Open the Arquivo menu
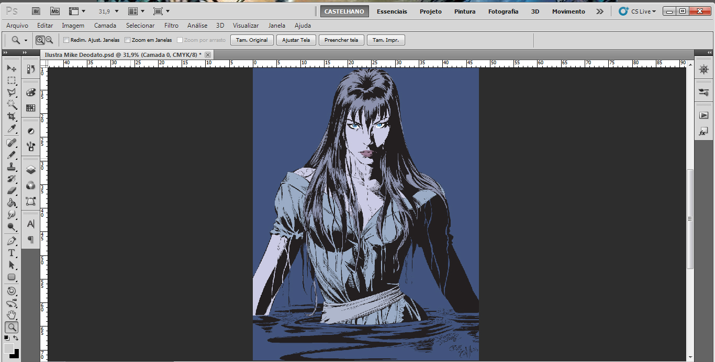 (x=17, y=25)
